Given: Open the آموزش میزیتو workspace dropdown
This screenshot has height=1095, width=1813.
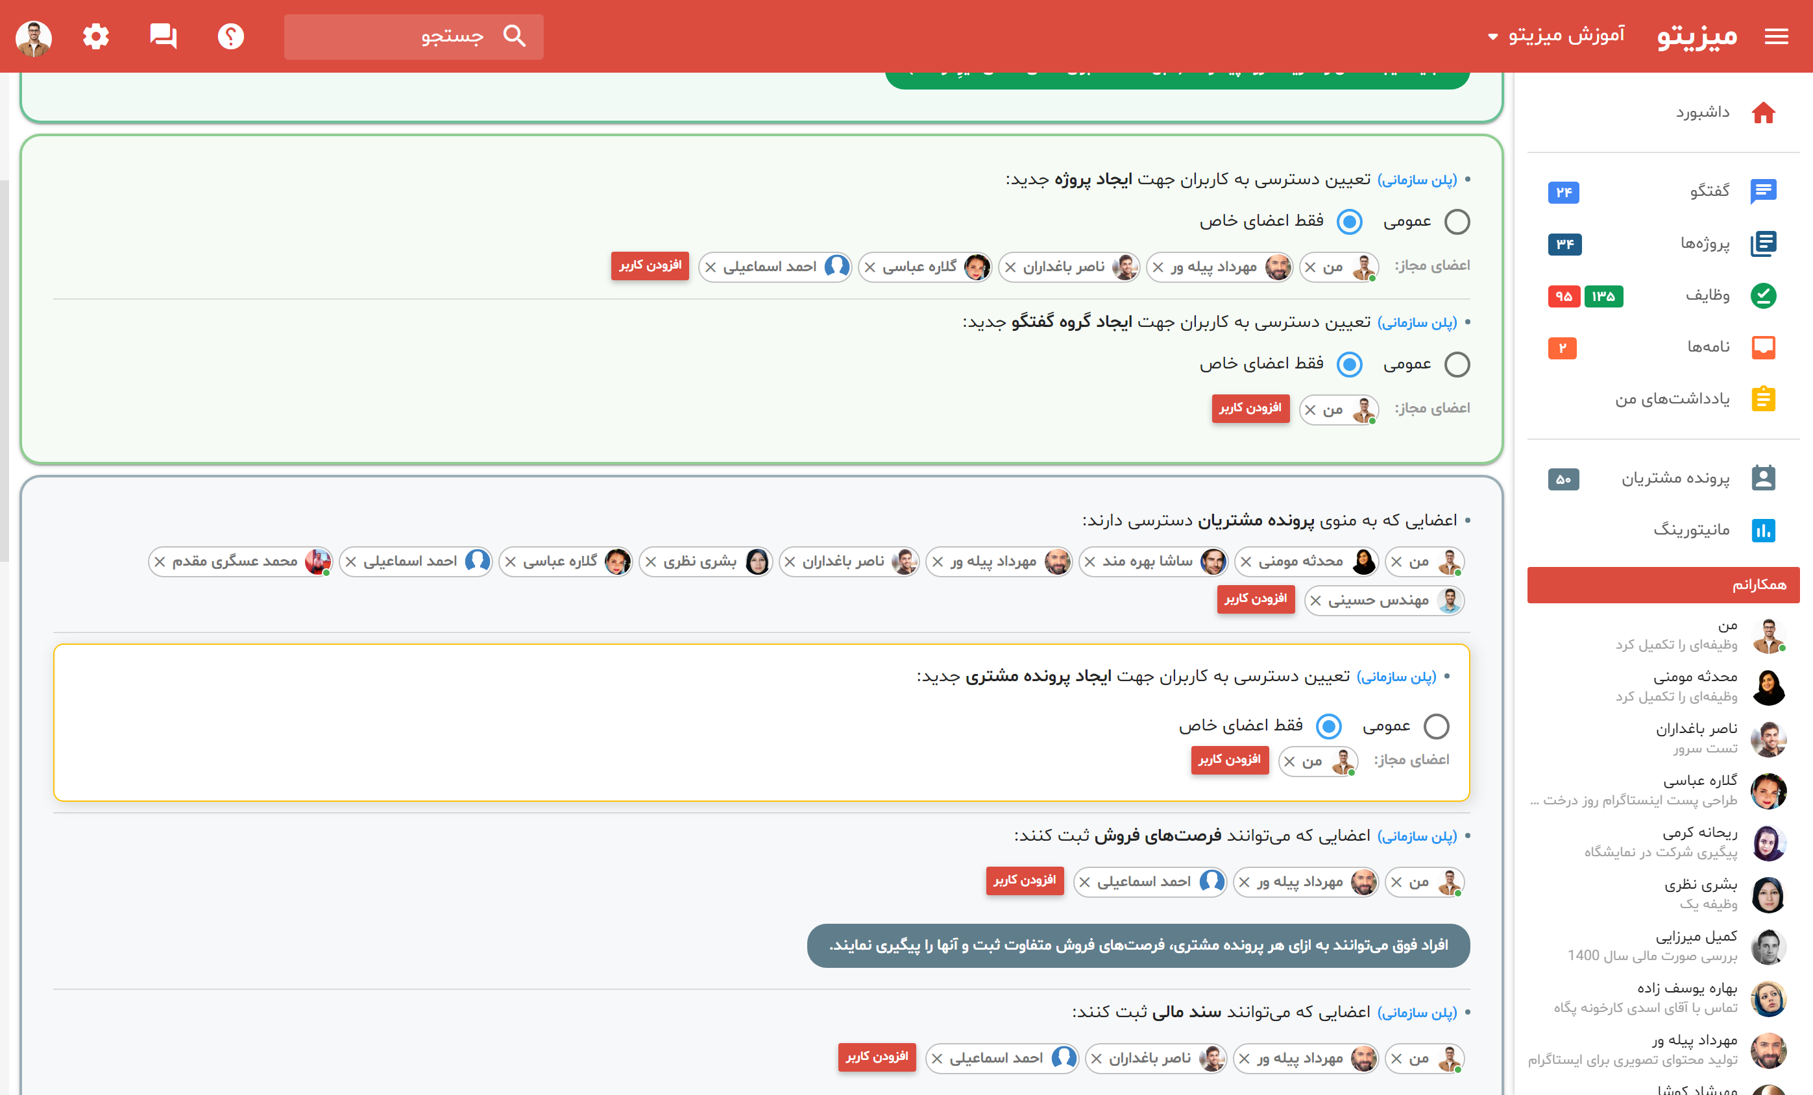Looking at the screenshot, I should pos(1556,35).
